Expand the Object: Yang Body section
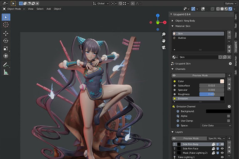Viewport: 239px width, 159px height. [172, 21]
